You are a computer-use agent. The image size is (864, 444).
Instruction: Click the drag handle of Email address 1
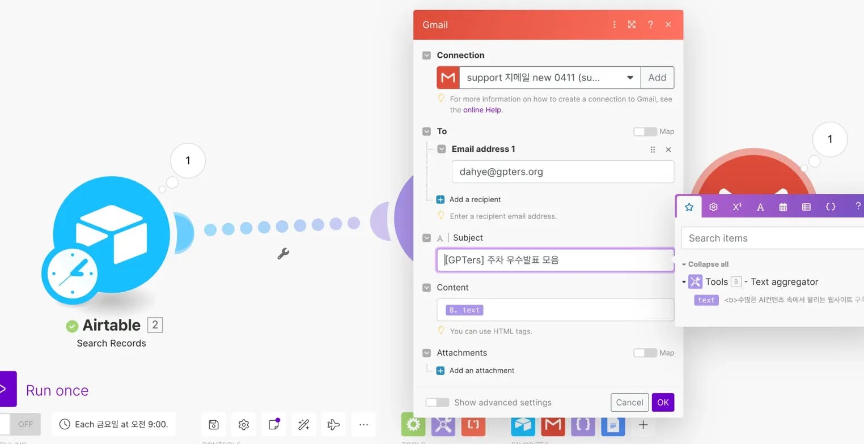coord(653,150)
